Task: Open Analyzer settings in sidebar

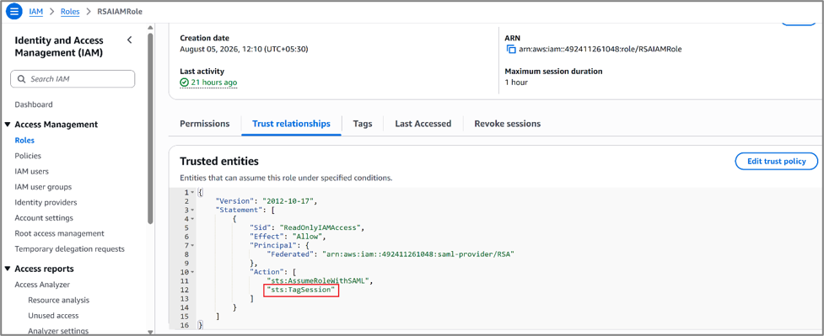Action: [58, 331]
